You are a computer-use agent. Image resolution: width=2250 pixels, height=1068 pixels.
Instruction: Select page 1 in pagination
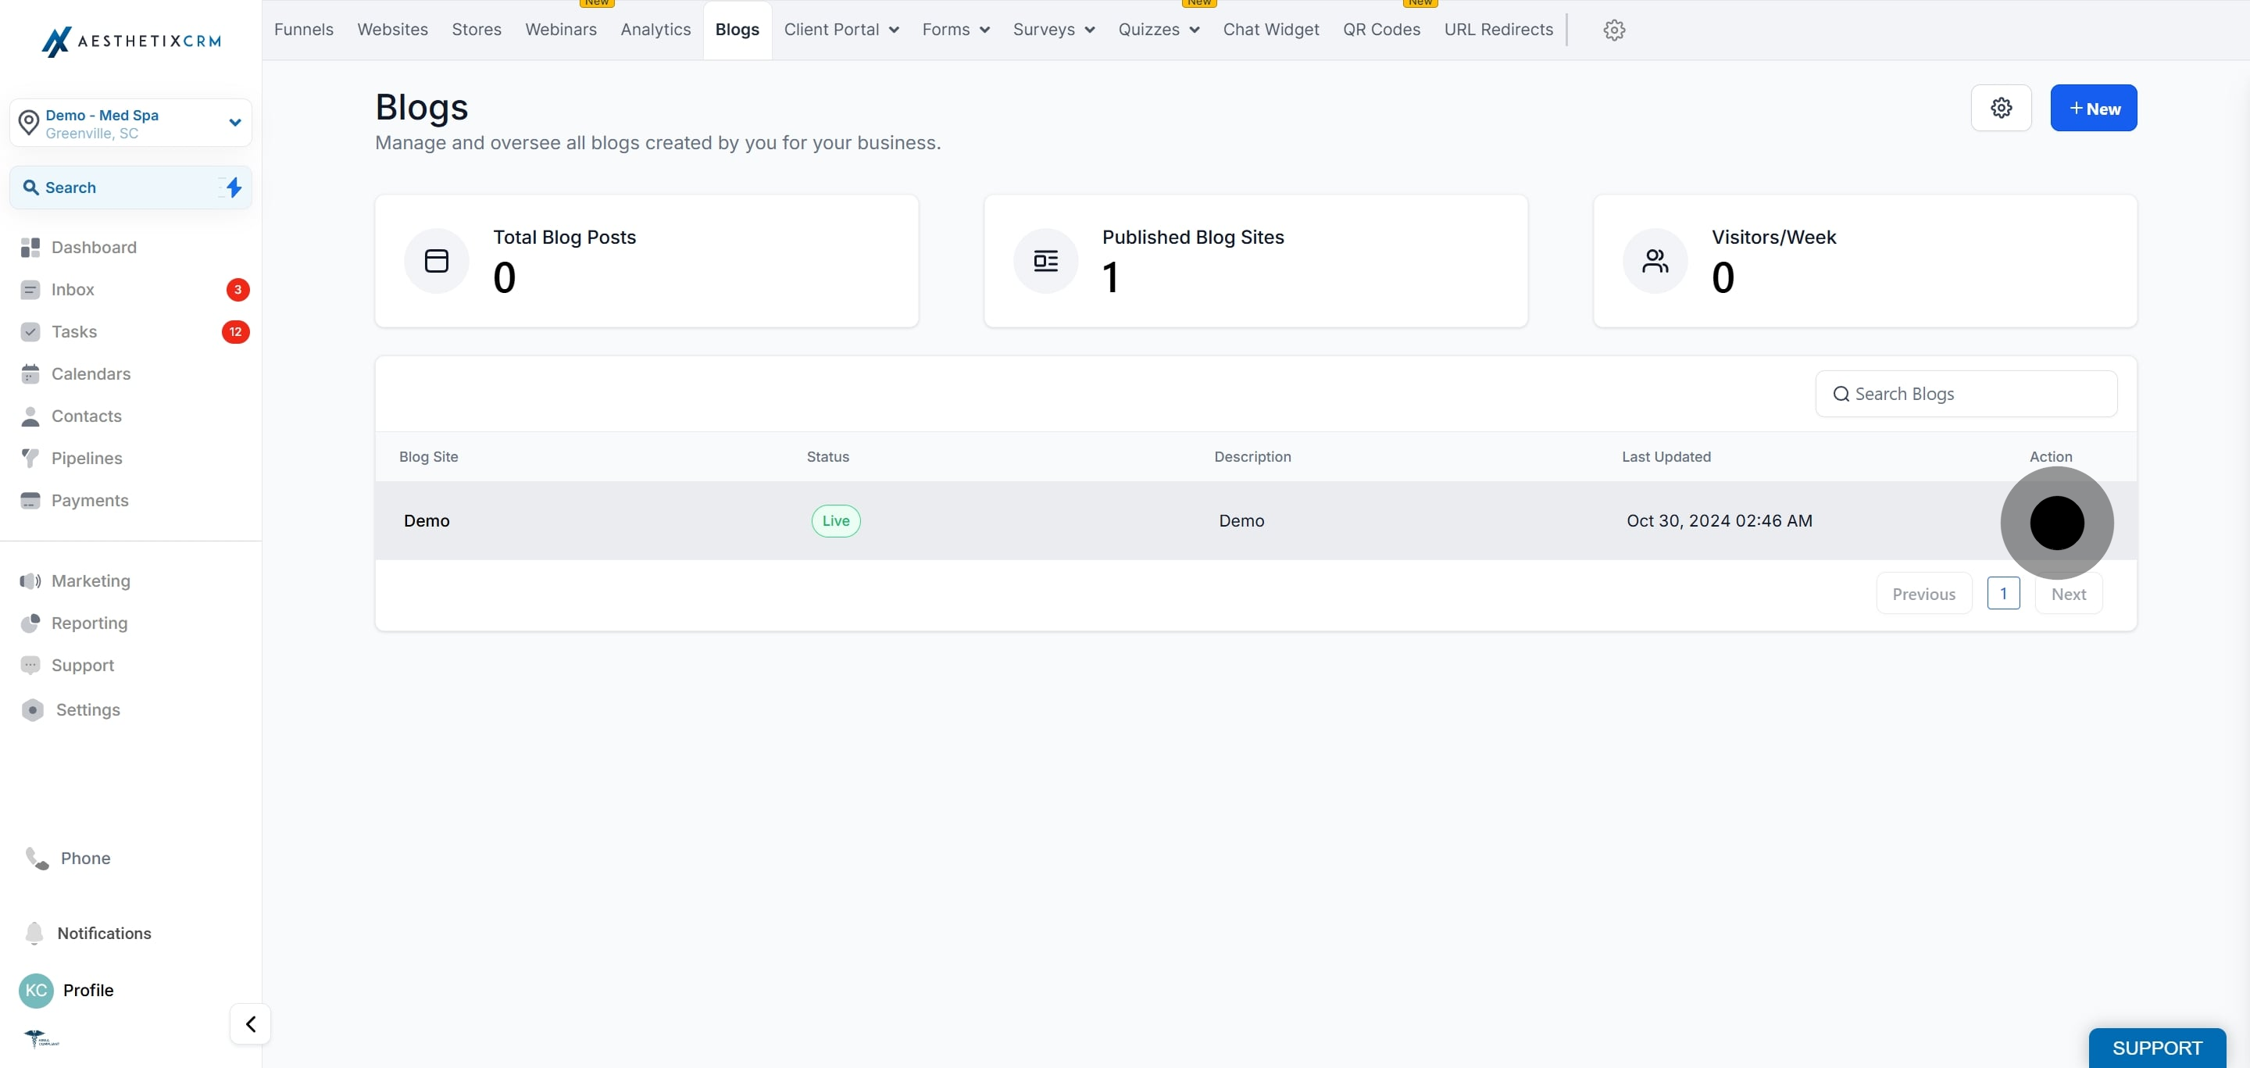(x=2003, y=593)
